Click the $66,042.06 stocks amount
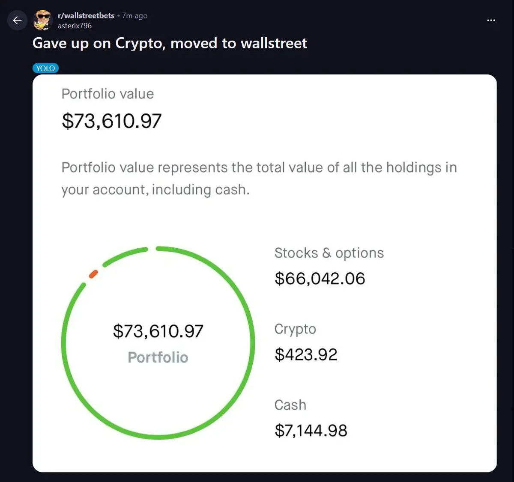The height and width of the screenshot is (482, 514). click(x=320, y=279)
